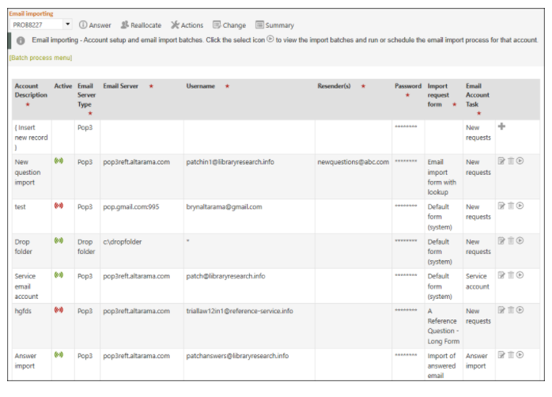Viewport: 552px width, 397px height.
Task: Click the PROB8227 request number field
Action: tap(36, 25)
